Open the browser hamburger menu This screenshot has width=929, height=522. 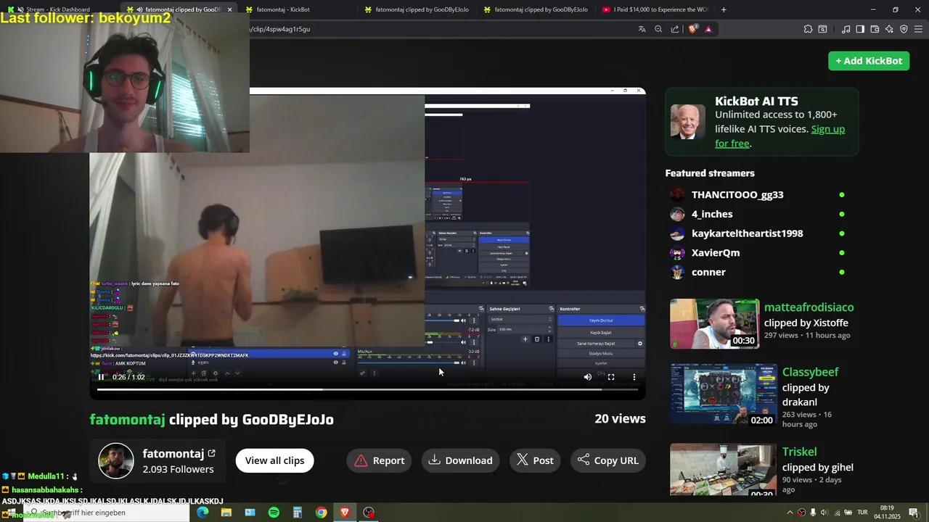click(x=918, y=29)
